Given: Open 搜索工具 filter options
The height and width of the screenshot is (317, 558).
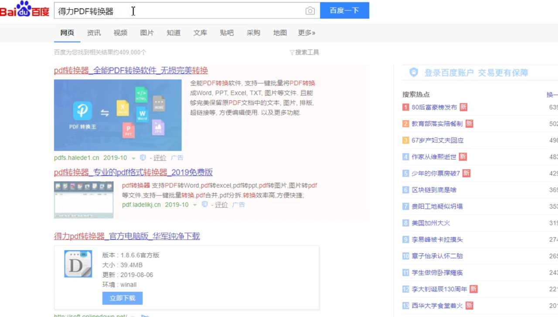Looking at the screenshot, I should [x=304, y=52].
